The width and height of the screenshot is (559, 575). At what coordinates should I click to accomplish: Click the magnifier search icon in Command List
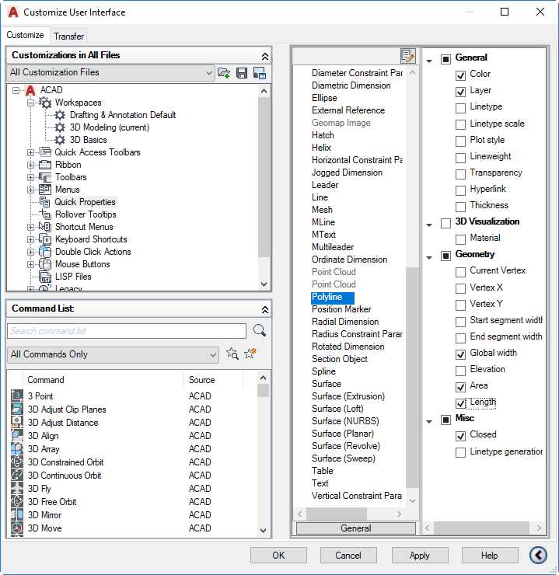coord(260,330)
